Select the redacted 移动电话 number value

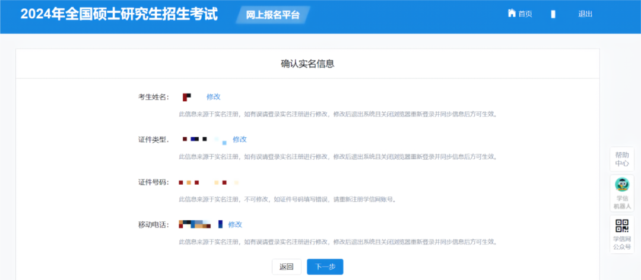pyautogui.click(x=200, y=224)
